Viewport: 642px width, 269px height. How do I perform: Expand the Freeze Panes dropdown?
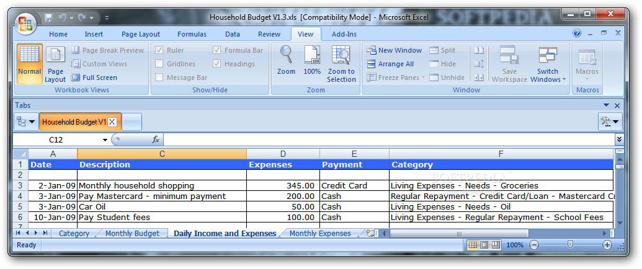click(423, 77)
